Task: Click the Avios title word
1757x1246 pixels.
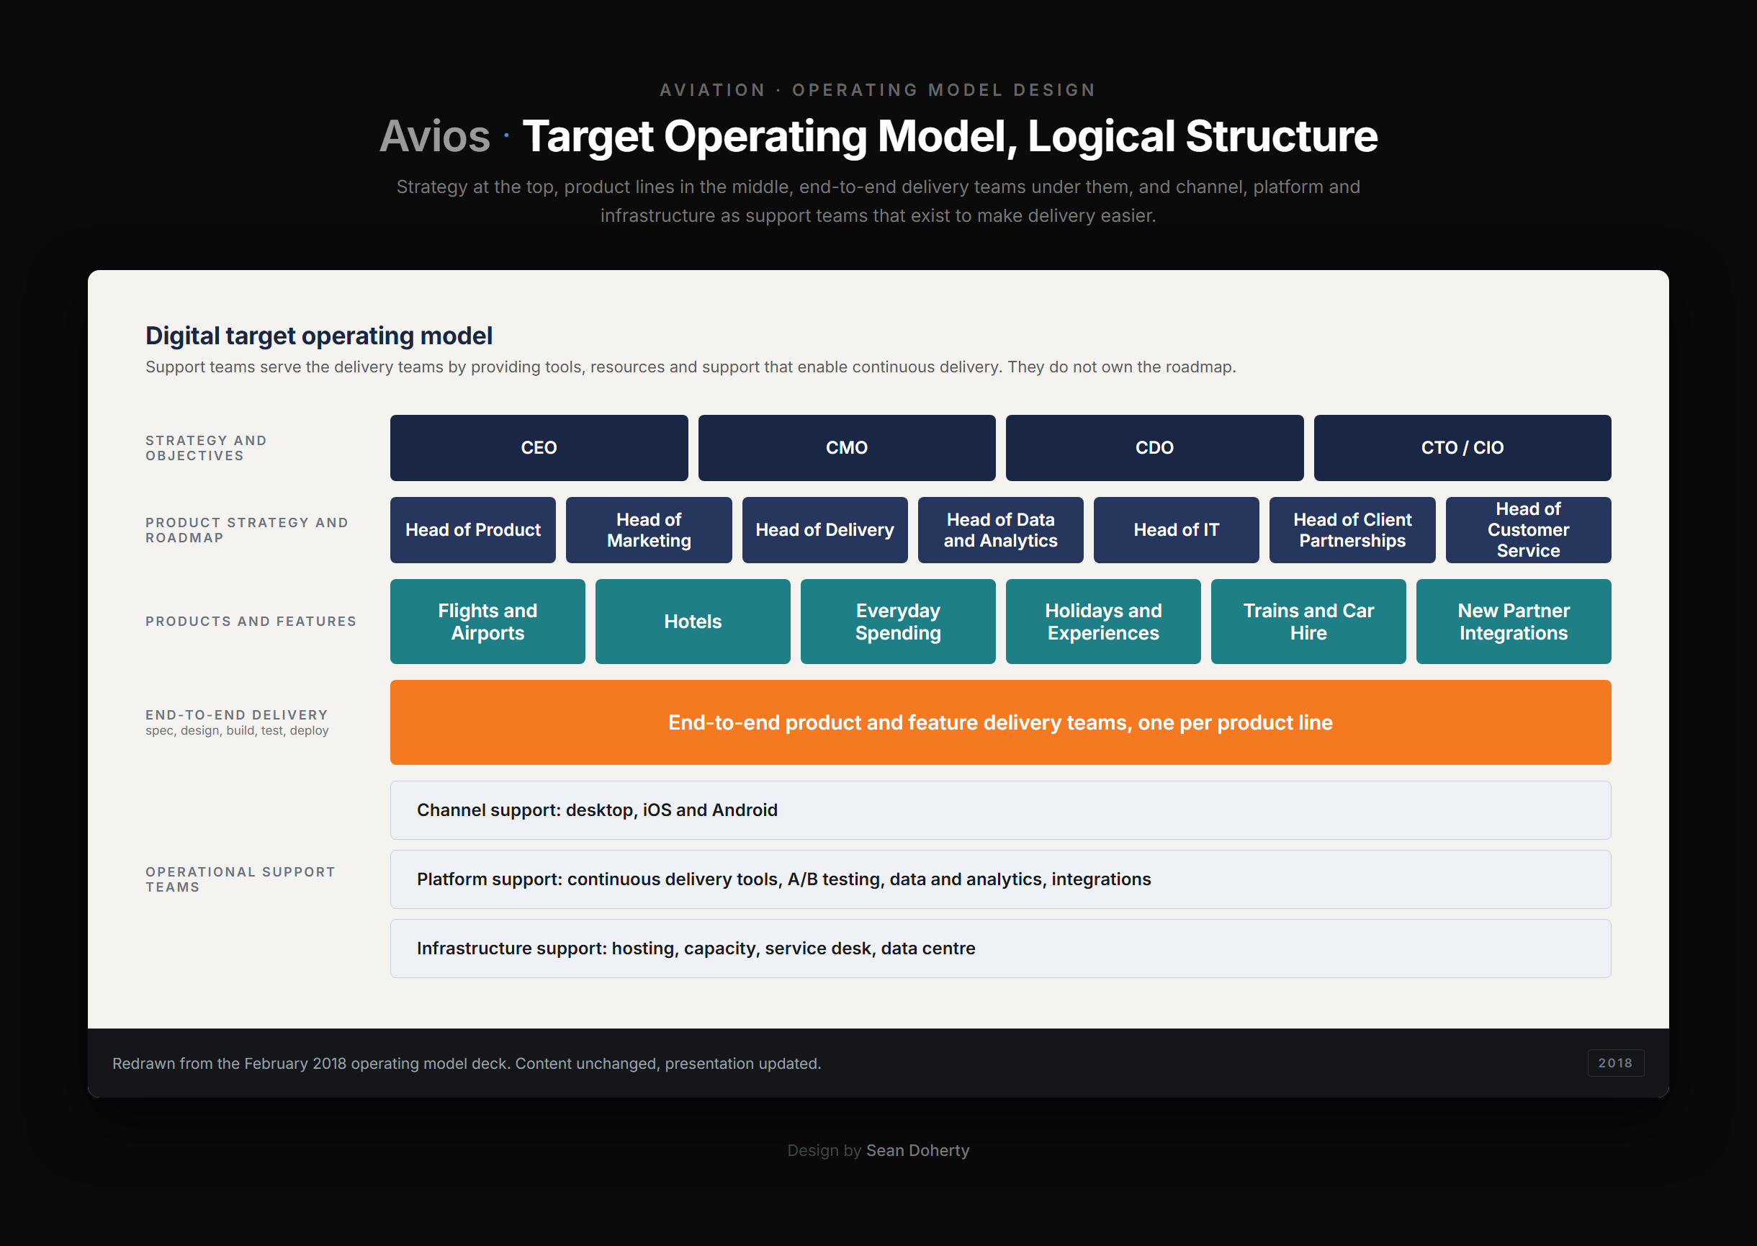Action: pos(435,137)
